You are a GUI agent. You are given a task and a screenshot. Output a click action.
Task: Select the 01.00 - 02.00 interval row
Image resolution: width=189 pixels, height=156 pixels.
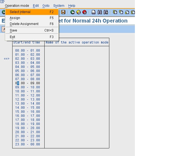pyautogui.click(x=28, y=55)
